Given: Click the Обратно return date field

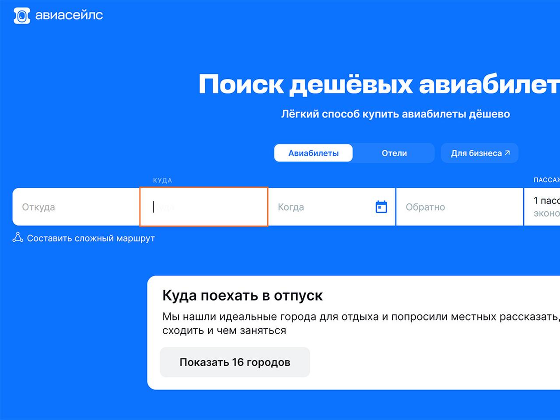Looking at the screenshot, I should tap(459, 207).
